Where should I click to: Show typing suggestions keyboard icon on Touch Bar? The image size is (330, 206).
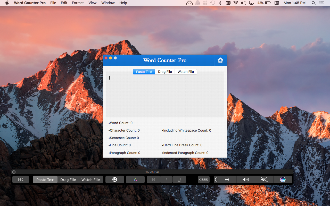(x=204, y=179)
